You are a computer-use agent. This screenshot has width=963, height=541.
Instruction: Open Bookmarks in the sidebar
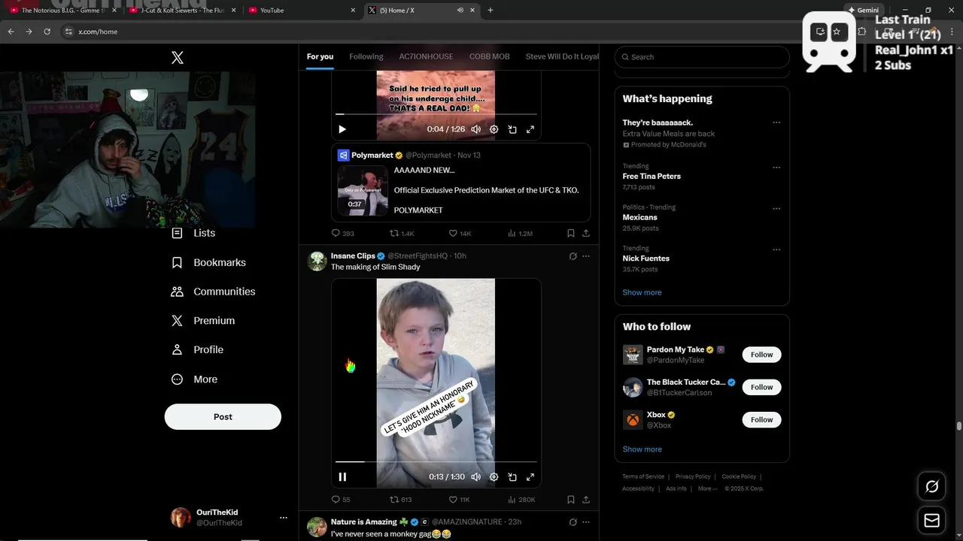[x=209, y=262]
